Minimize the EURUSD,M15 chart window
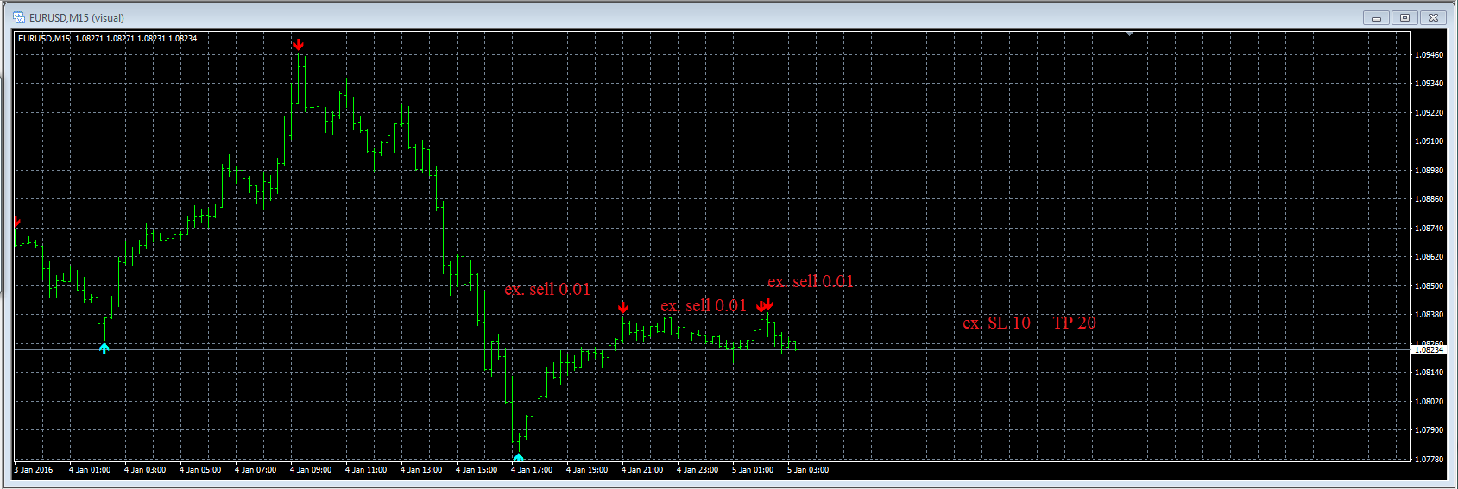Screen dimensions: 1458x489 (x=1376, y=17)
